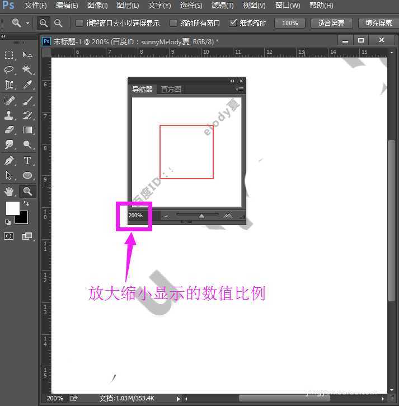Click the 填充屏幕 button
Viewport: 399px width, 406px height.
coord(378,23)
